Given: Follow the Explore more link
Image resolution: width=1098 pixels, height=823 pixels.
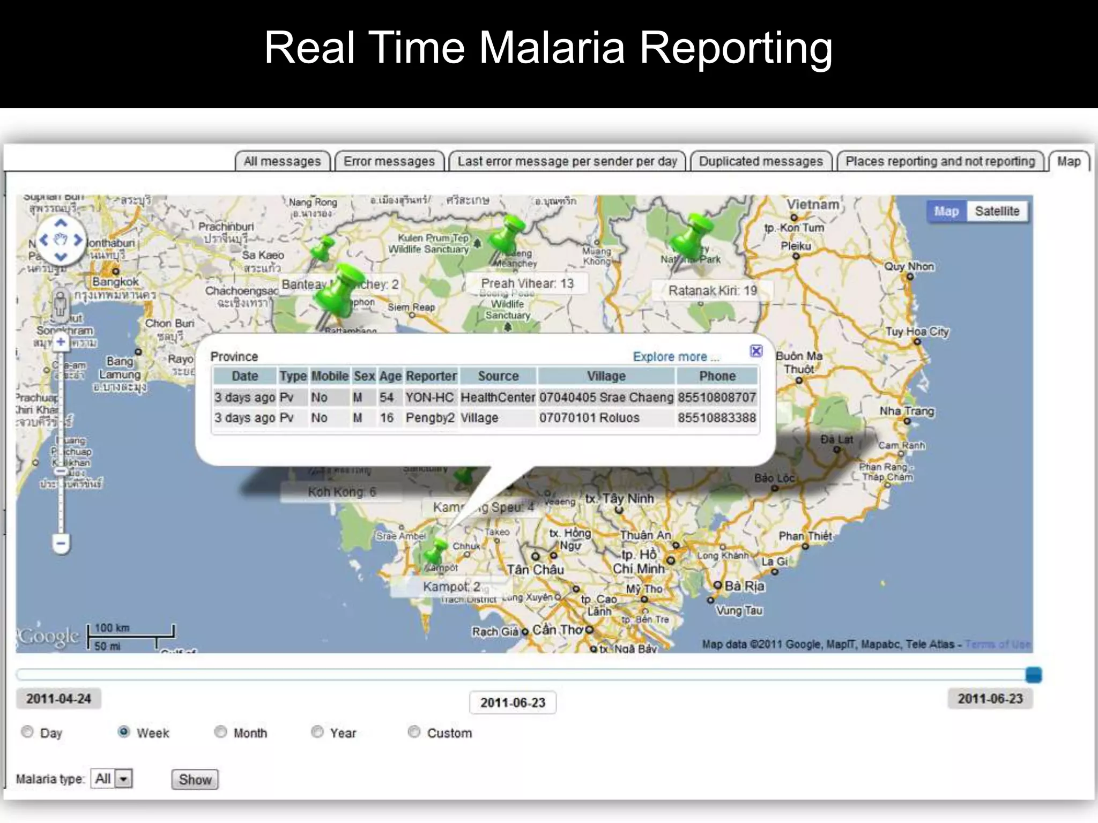Looking at the screenshot, I should [x=676, y=357].
